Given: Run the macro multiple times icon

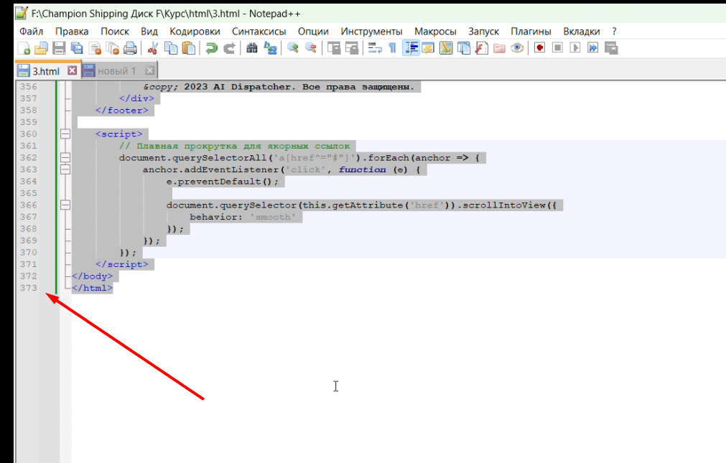Looking at the screenshot, I should coord(592,48).
